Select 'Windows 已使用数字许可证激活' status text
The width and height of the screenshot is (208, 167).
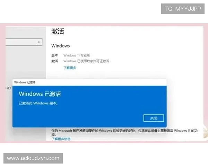tap(86, 61)
